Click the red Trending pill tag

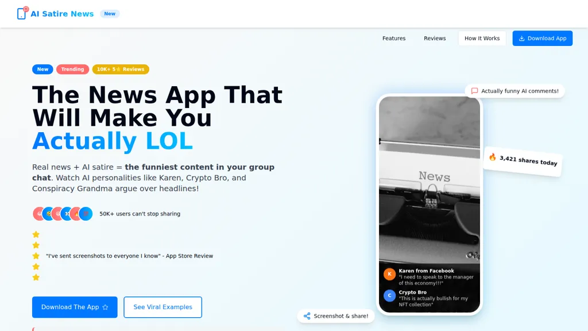click(x=72, y=69)
